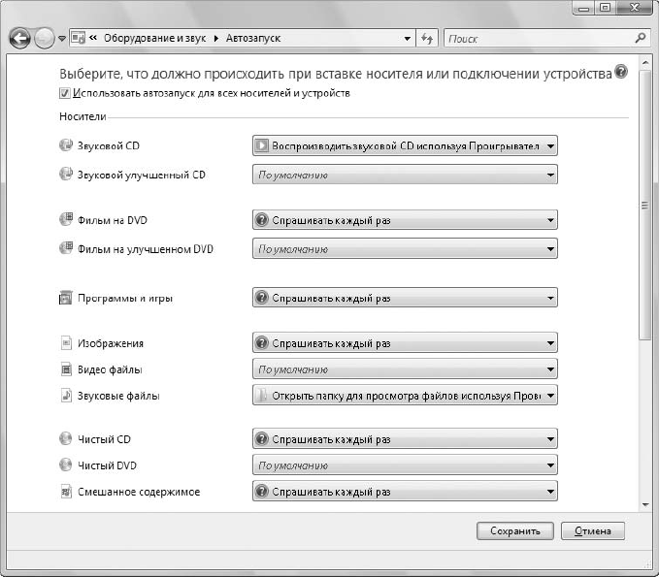Click the Программы и игры label
The image size is (659, 577).
[x=125, y=298]
